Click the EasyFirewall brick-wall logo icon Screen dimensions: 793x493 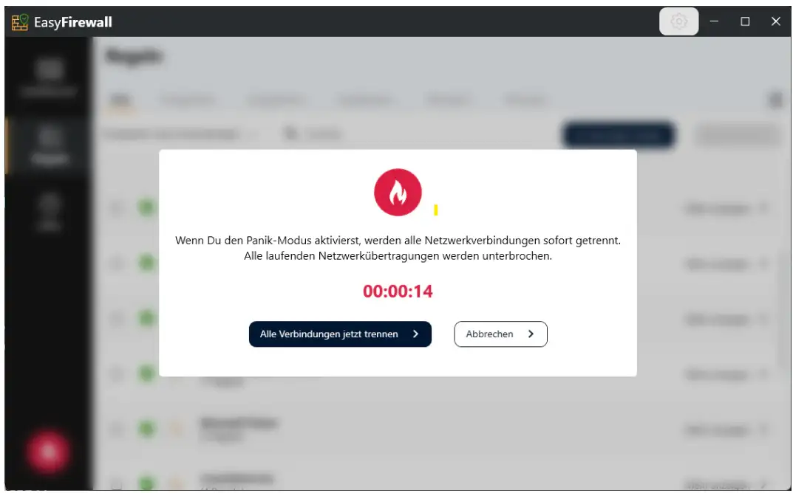point(20,22)
